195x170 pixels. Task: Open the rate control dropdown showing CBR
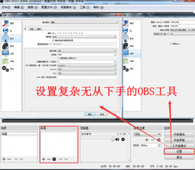[x=87, y=51]
